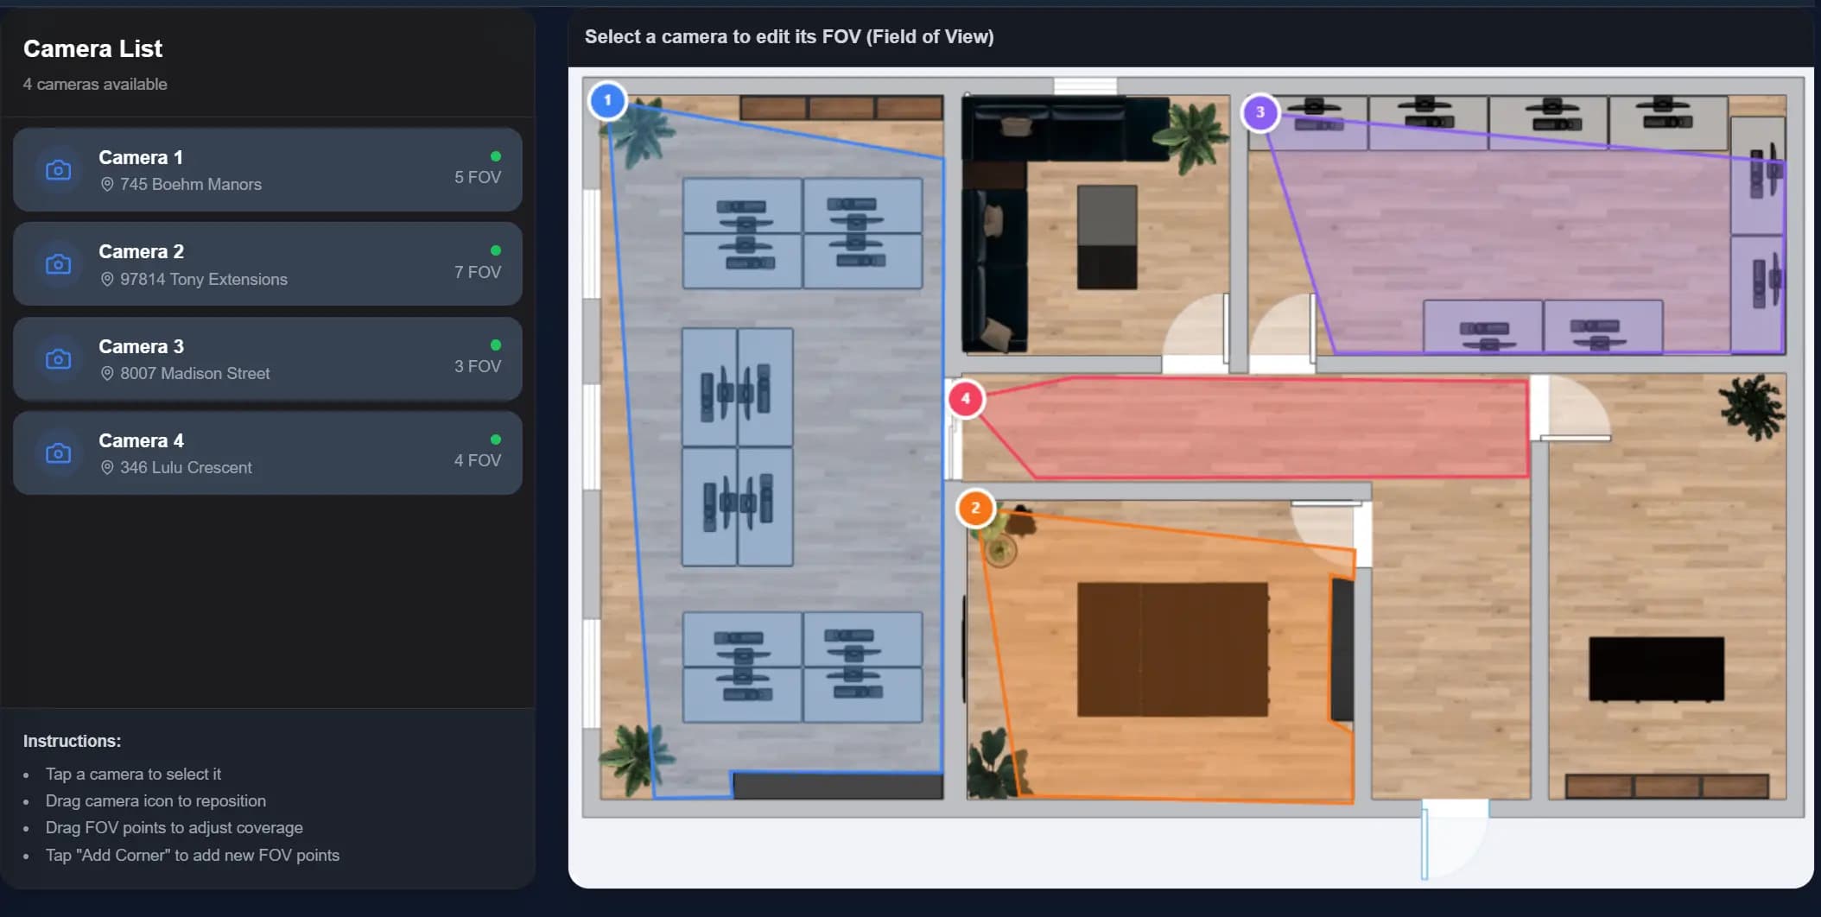Toggle the green status dot on Camera 1
The image size is (1821, 917).
497,155
